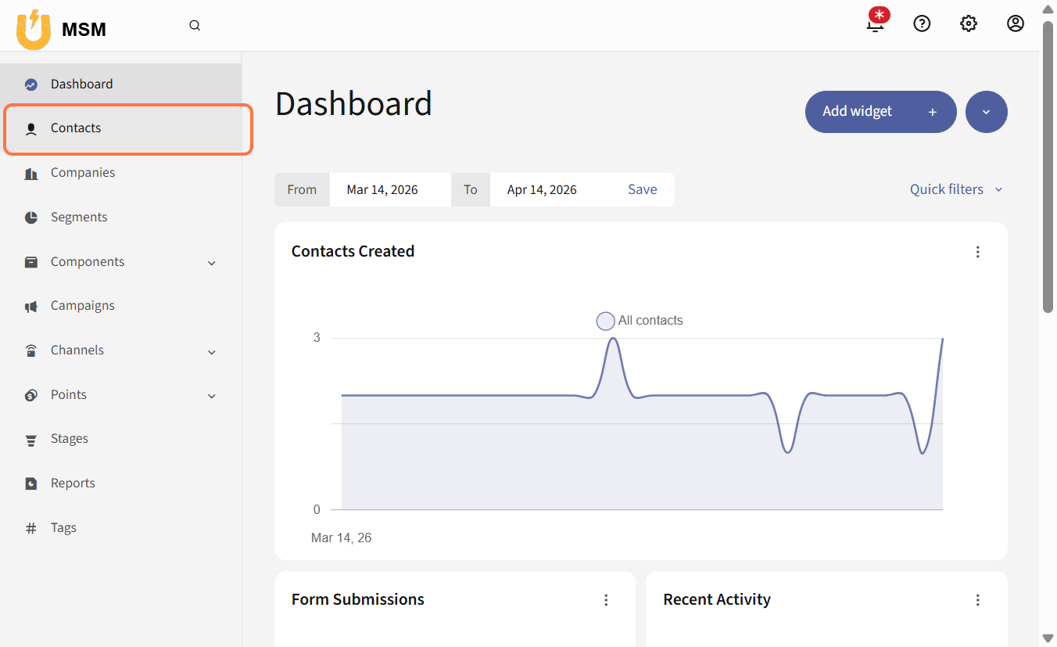Click the help question mark icon
The width and height of the screenshot is (1057, 647).
click(922, 24)
